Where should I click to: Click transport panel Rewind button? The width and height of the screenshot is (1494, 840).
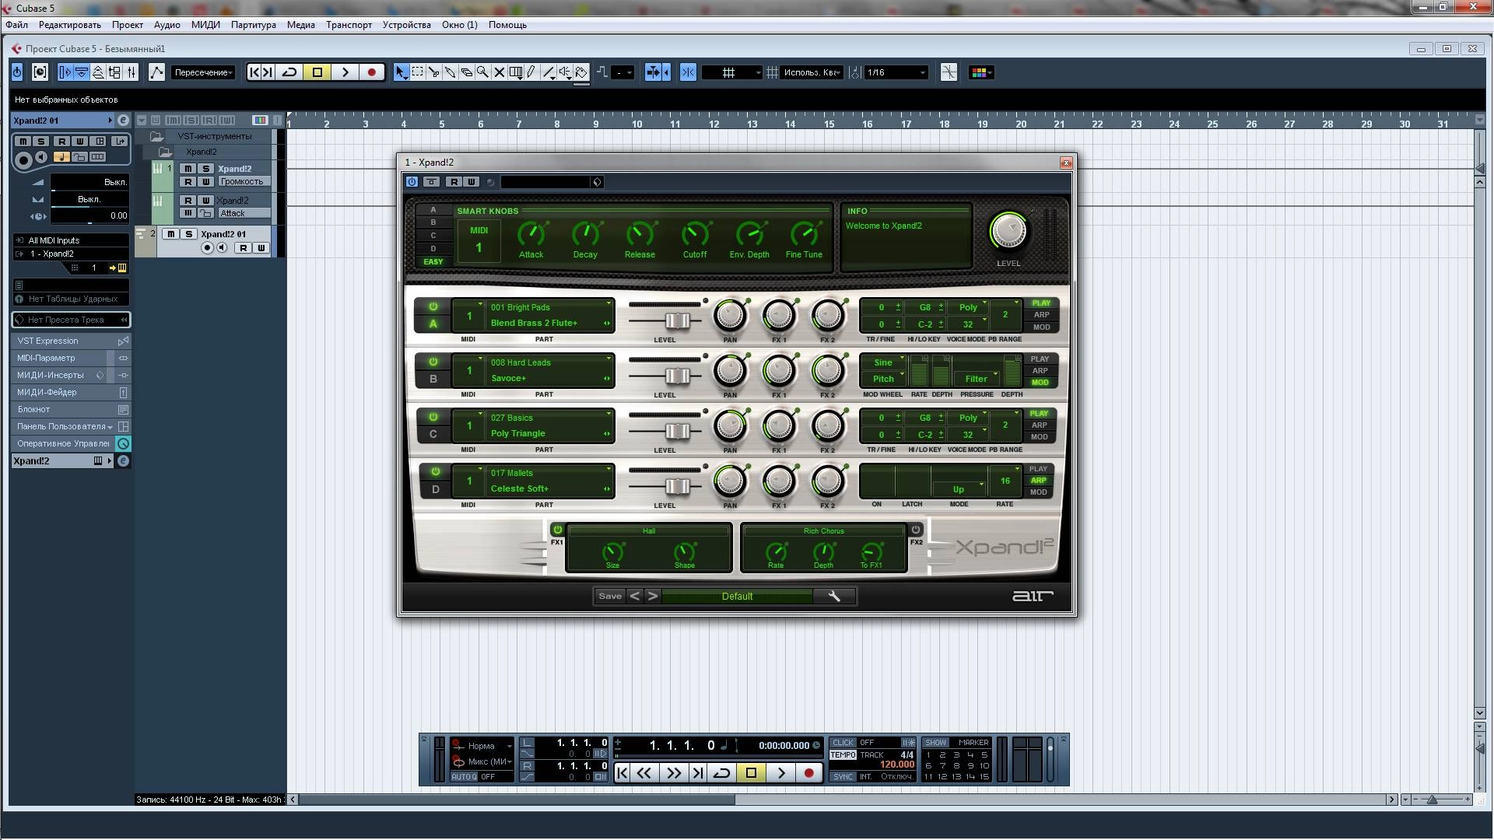pyautogui.click(x=644, y=773)
